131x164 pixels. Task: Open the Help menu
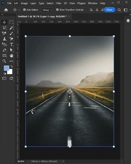click(102, 3)
